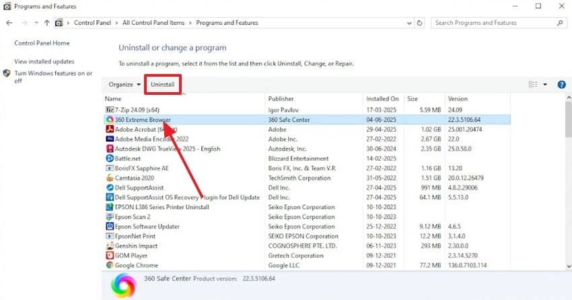Image resolution: width=572 pixels, height=300 pixels.
Task: Click the 360 Extreme Browser row icon
Action: click(110, 120)
